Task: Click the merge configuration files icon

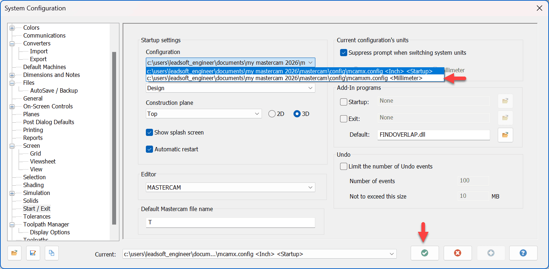Action: tap(52, 253)
